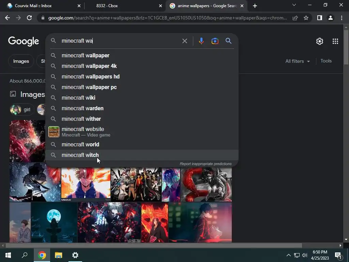The width and height of the screenshot is (349, 262).
Task: Open red-haired fire anime wallpaper thumbnail
Action: point(86,185)
